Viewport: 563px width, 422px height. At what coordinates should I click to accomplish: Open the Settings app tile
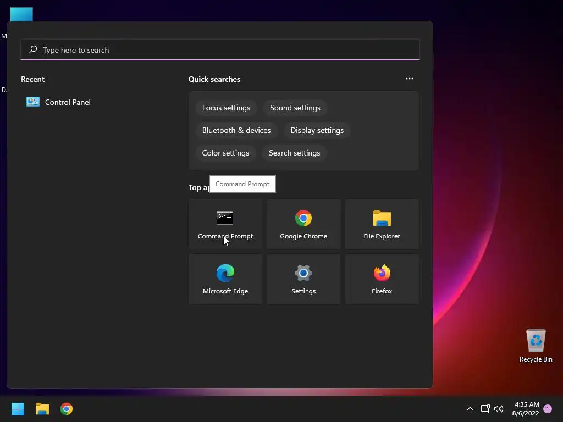tap(303, 279)
